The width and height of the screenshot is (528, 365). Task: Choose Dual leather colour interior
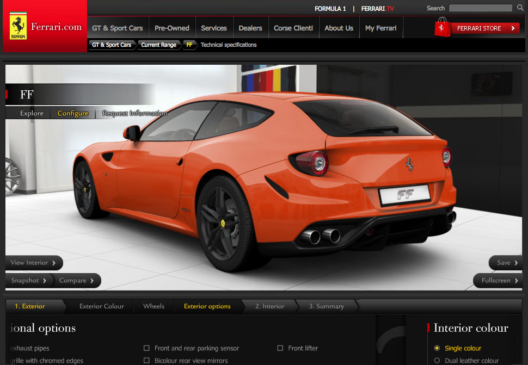coord(437,360)
